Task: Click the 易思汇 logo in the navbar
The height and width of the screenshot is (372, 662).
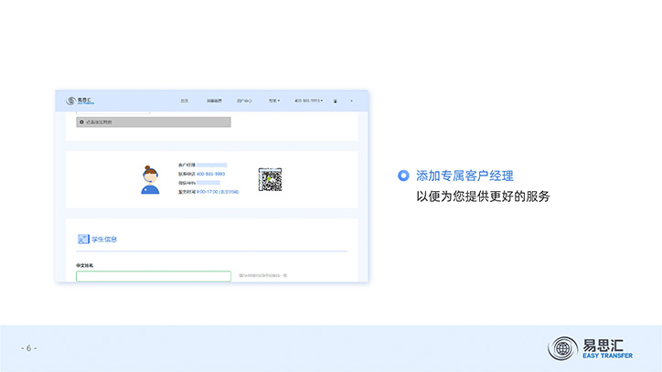Action: coord(75,100)
